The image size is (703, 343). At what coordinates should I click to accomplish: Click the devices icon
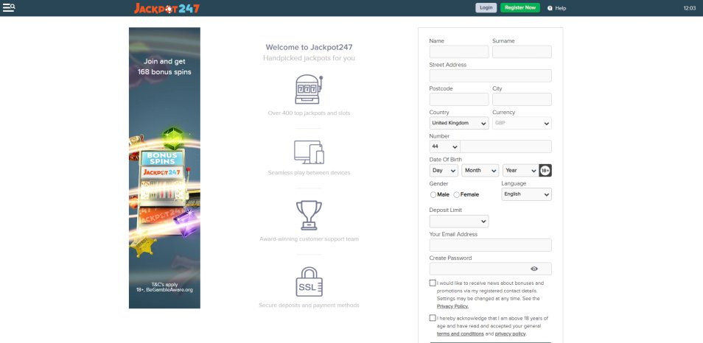309,152
